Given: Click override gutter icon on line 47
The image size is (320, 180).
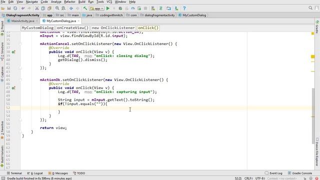Looking at the screenshot, I should coord(13,88).
